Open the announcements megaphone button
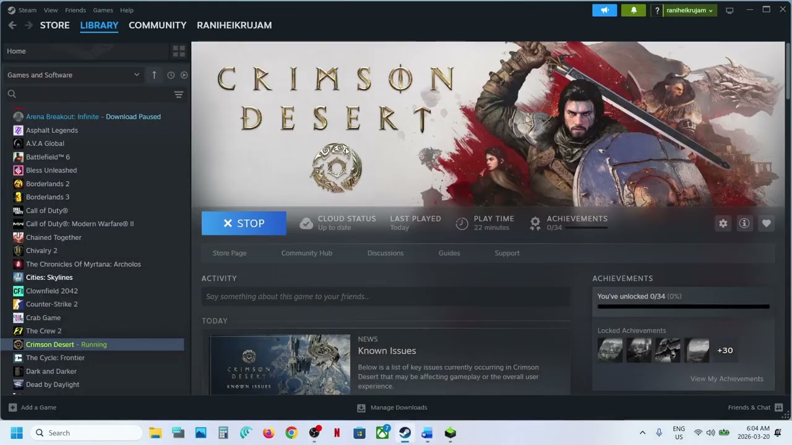This screenshot has width=792, height=445. tap(605, 11)
